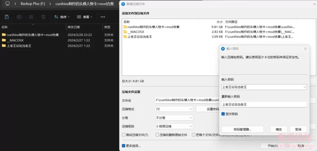
Task: Click date 2024/2/28 22:22 in Explorer
Action: tap(80, 35)
